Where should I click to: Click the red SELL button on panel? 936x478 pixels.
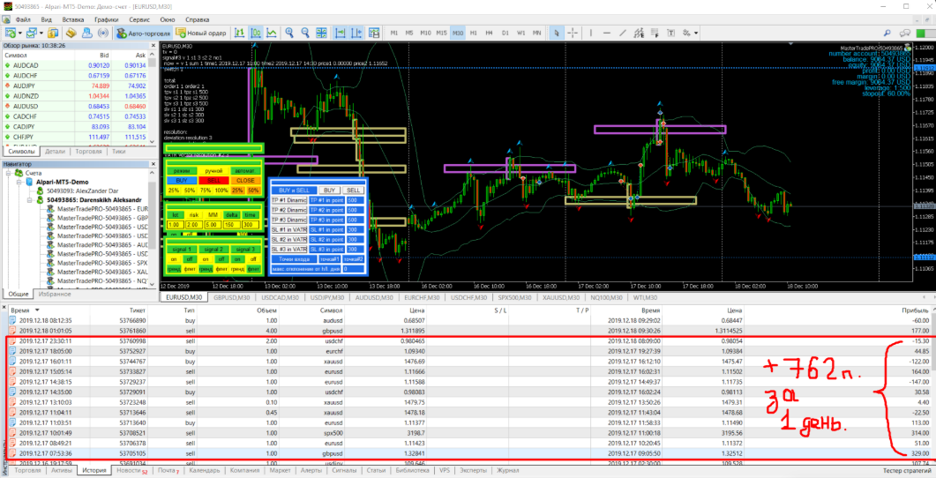213,180
